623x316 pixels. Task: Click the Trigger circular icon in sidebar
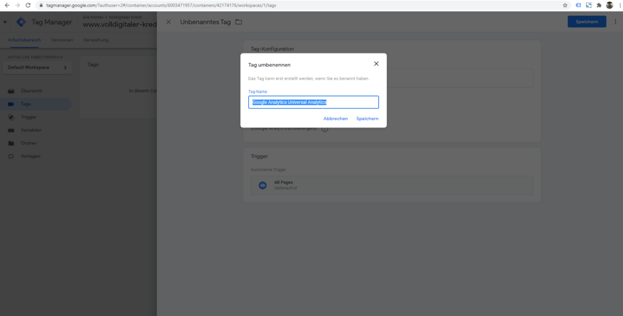pos(11,117)
